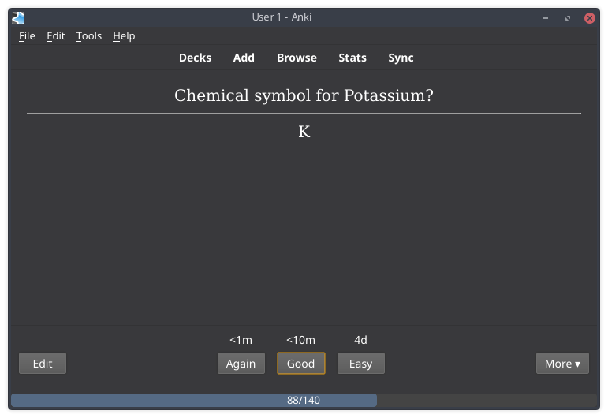Click the User 1 - Anki title
608x418 pixels.
click(282, 17)
